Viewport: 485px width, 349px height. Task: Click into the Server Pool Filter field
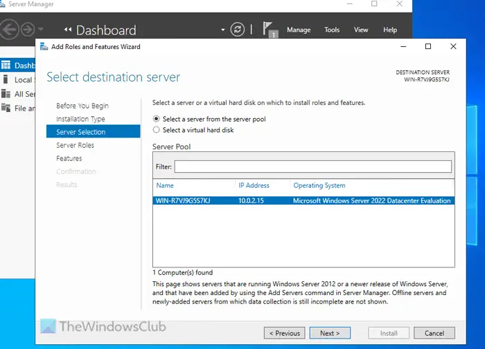pos(312,167)
